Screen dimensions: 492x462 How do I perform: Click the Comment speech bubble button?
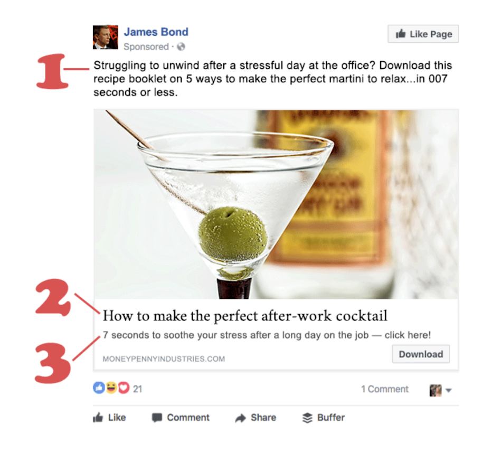tap(181, 418)
